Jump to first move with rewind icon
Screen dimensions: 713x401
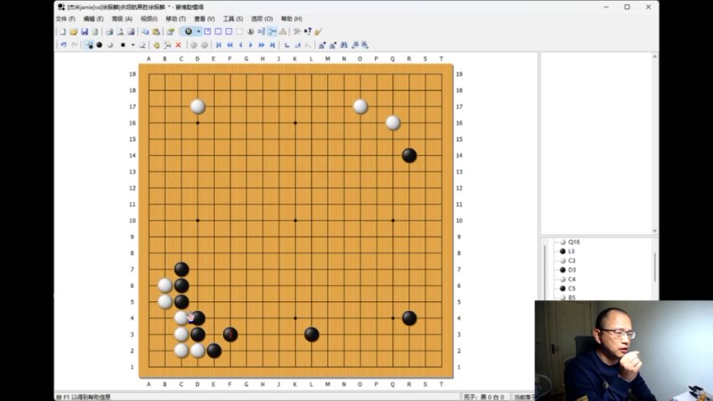tap(219, 45)
